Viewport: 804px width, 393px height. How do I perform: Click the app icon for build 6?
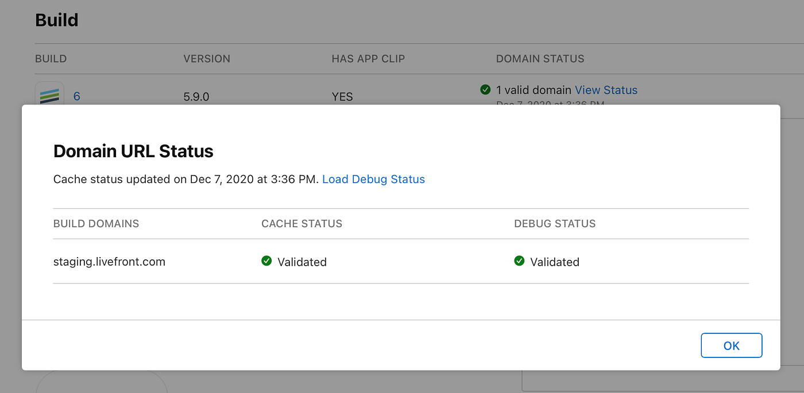pos(49,95)
